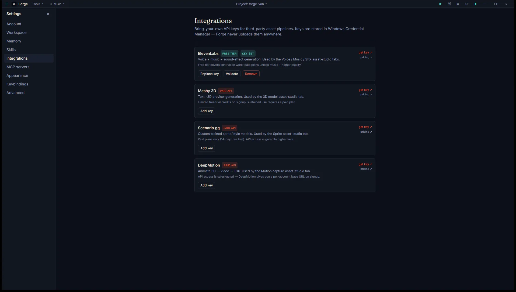Click the DeepMotion PAID API badge
Screen dimensions: 516x292
230,165
